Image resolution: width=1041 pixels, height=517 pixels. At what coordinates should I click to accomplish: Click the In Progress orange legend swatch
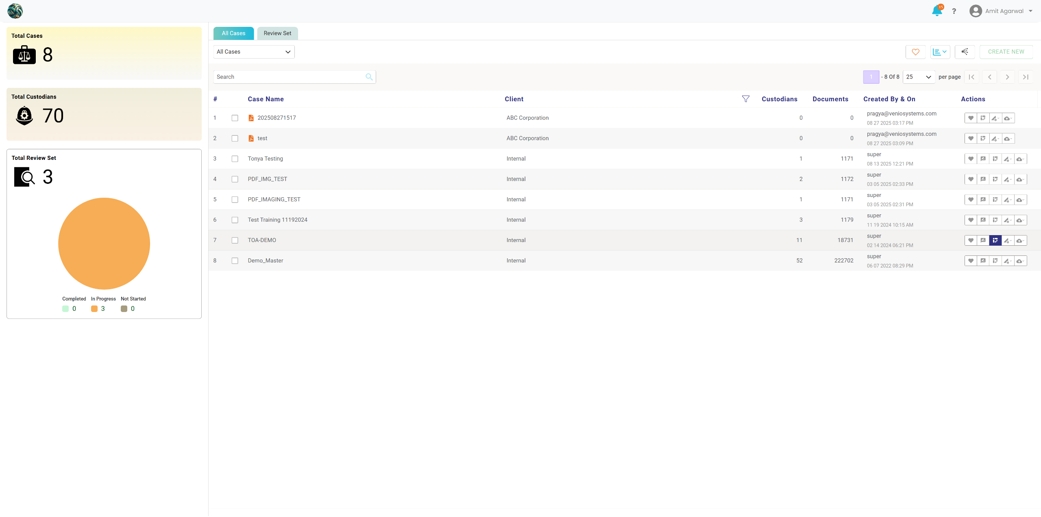[x=94, y=309]
